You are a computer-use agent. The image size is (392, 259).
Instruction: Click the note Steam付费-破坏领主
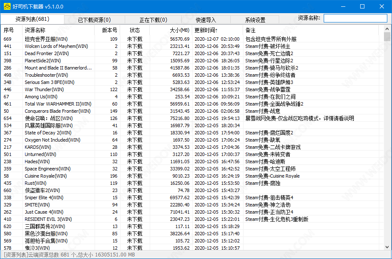click(268, 47)
